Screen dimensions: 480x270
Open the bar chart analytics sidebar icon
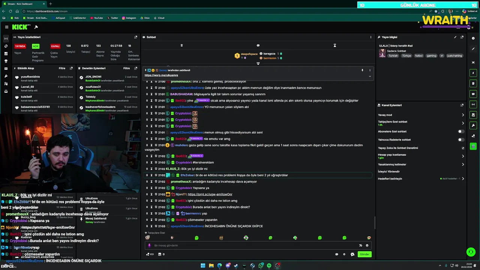pos(6,54)
